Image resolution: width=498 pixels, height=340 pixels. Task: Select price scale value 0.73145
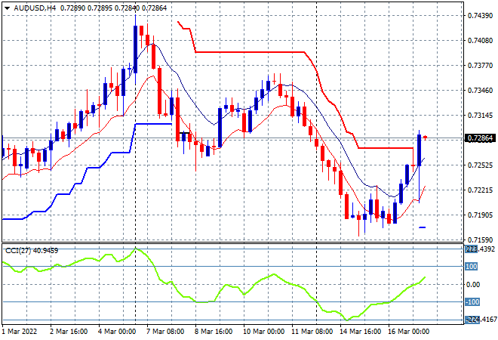(x=480, y=115)
